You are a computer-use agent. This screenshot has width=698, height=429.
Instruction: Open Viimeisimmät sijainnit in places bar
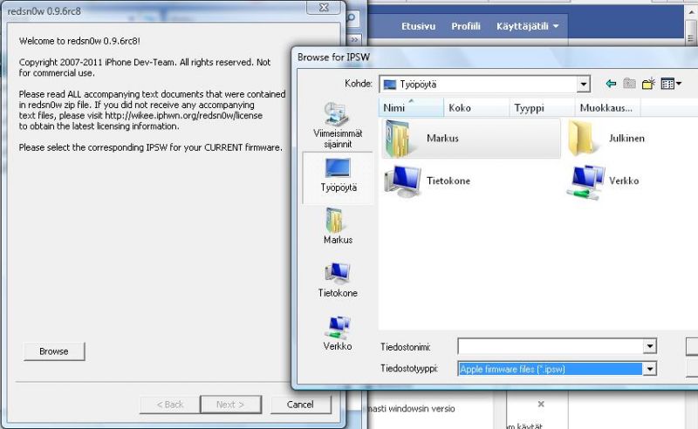tap(338, 125)
